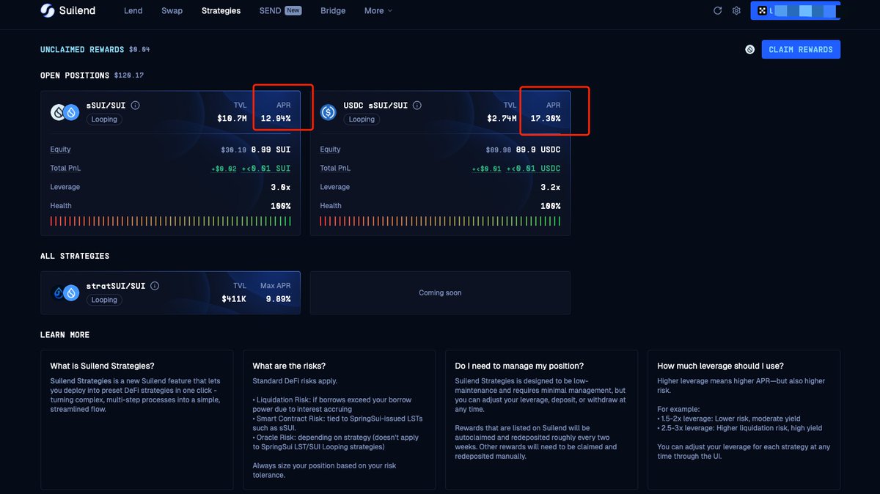Viewport: 880px width, 494px height.
Task: Click the 89.9 USDC equity value
Action: 538,150
